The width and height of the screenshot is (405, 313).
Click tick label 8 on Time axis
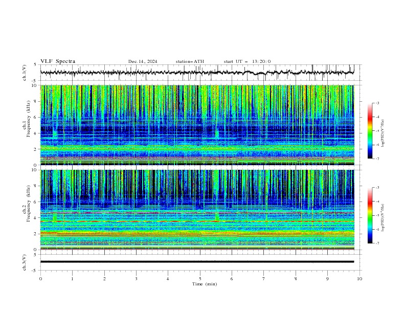click(296, 279)
